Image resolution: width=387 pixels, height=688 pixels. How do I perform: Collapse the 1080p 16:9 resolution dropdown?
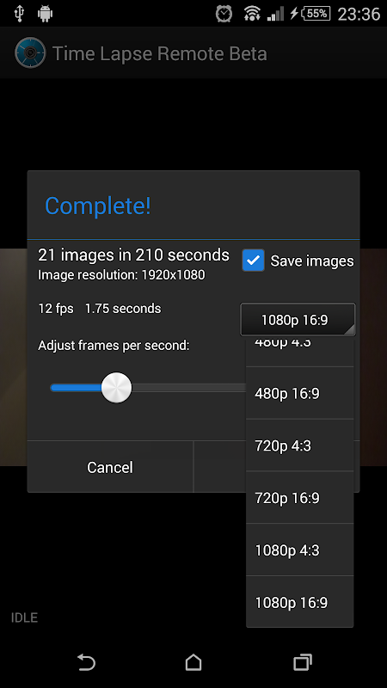click(298, 319)
